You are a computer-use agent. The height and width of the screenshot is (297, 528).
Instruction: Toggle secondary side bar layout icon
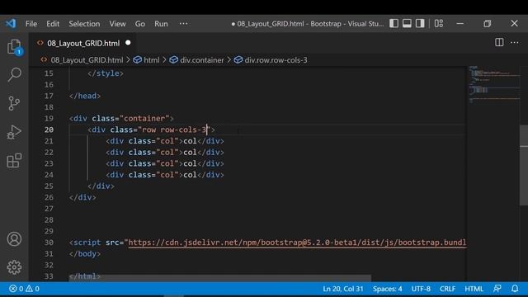[420, 23]
